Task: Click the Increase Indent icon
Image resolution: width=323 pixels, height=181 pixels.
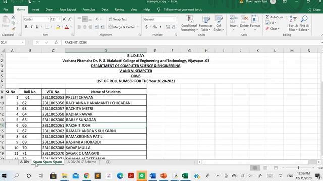Action: pos(102,27)
